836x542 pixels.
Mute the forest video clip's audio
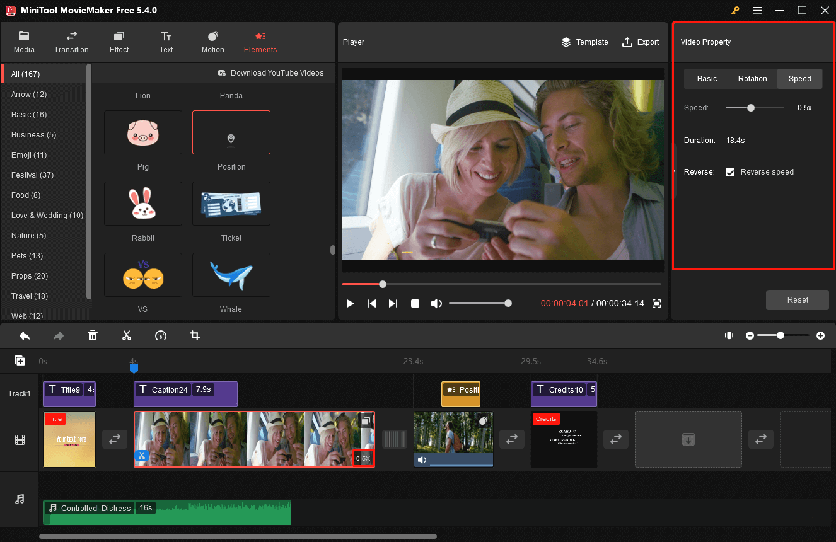pos(422,459)
